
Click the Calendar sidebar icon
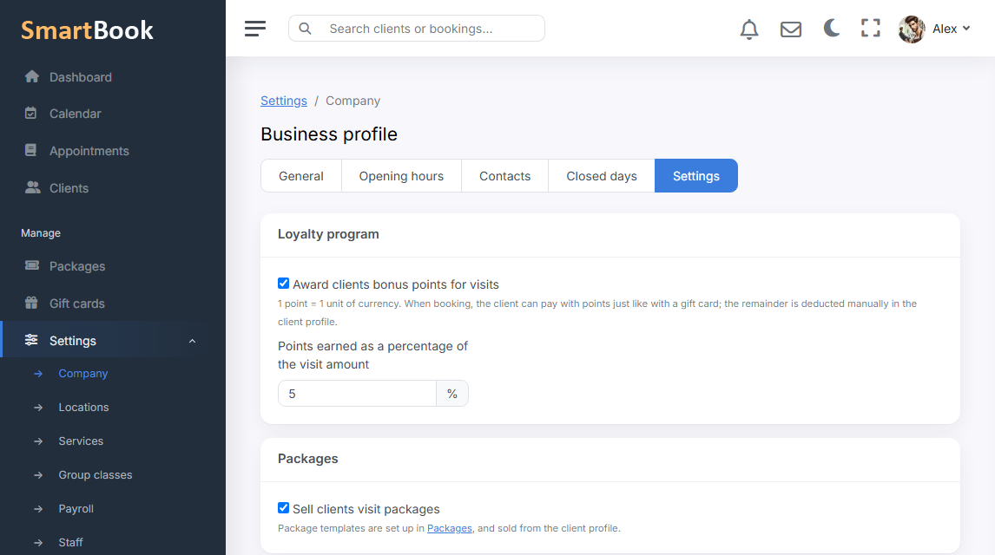click(30, 114)
